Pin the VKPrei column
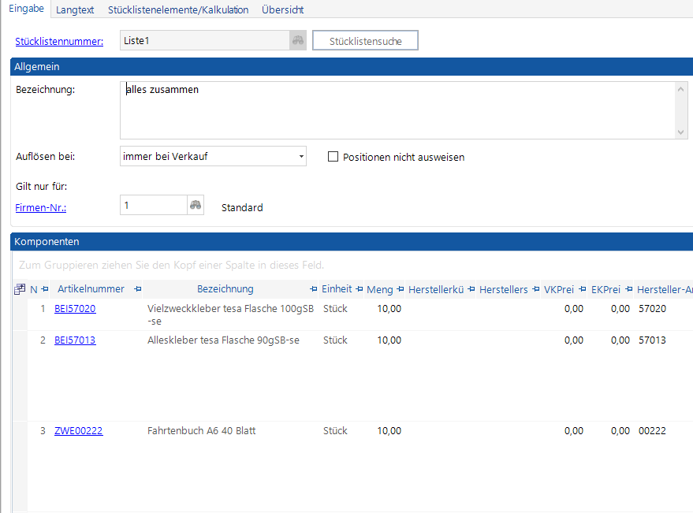The width and height of the screenshot is (693, 513). pyautogui.click(x=582, y=289)
